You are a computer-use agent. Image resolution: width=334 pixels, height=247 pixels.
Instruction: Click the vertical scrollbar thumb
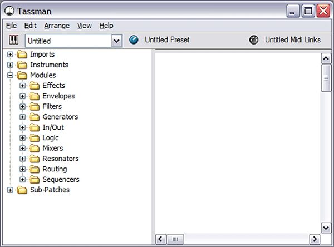coord(326,78)
